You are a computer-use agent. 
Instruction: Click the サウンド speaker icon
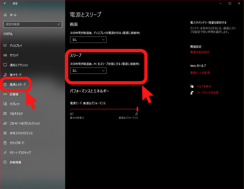click(x=5, y=55)
